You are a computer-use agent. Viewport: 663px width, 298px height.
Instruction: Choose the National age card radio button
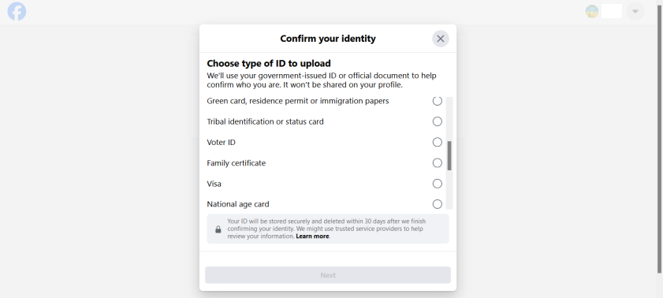tap(438, 204)
